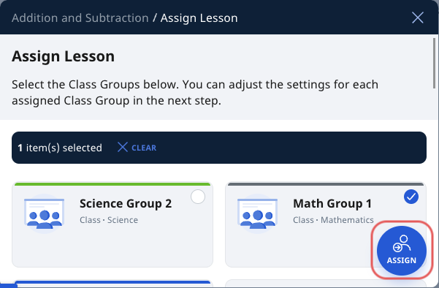Select the Science Group 2 checkbox
Screen dimensions: 439x288
198,197
